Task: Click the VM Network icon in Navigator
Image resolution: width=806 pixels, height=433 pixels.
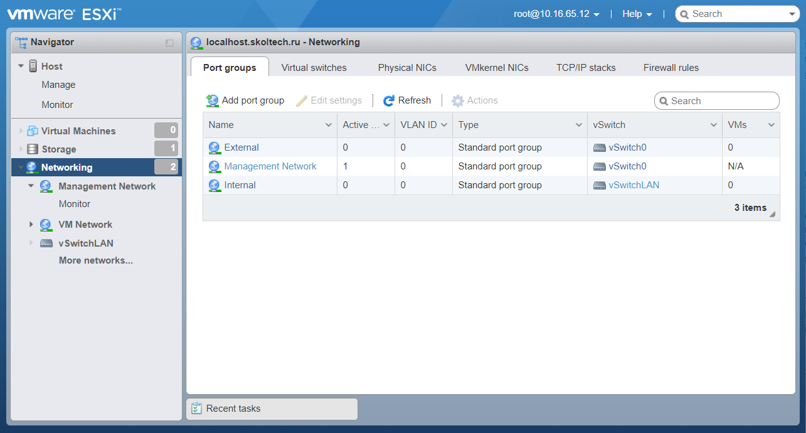Action: tap(46, 225)
